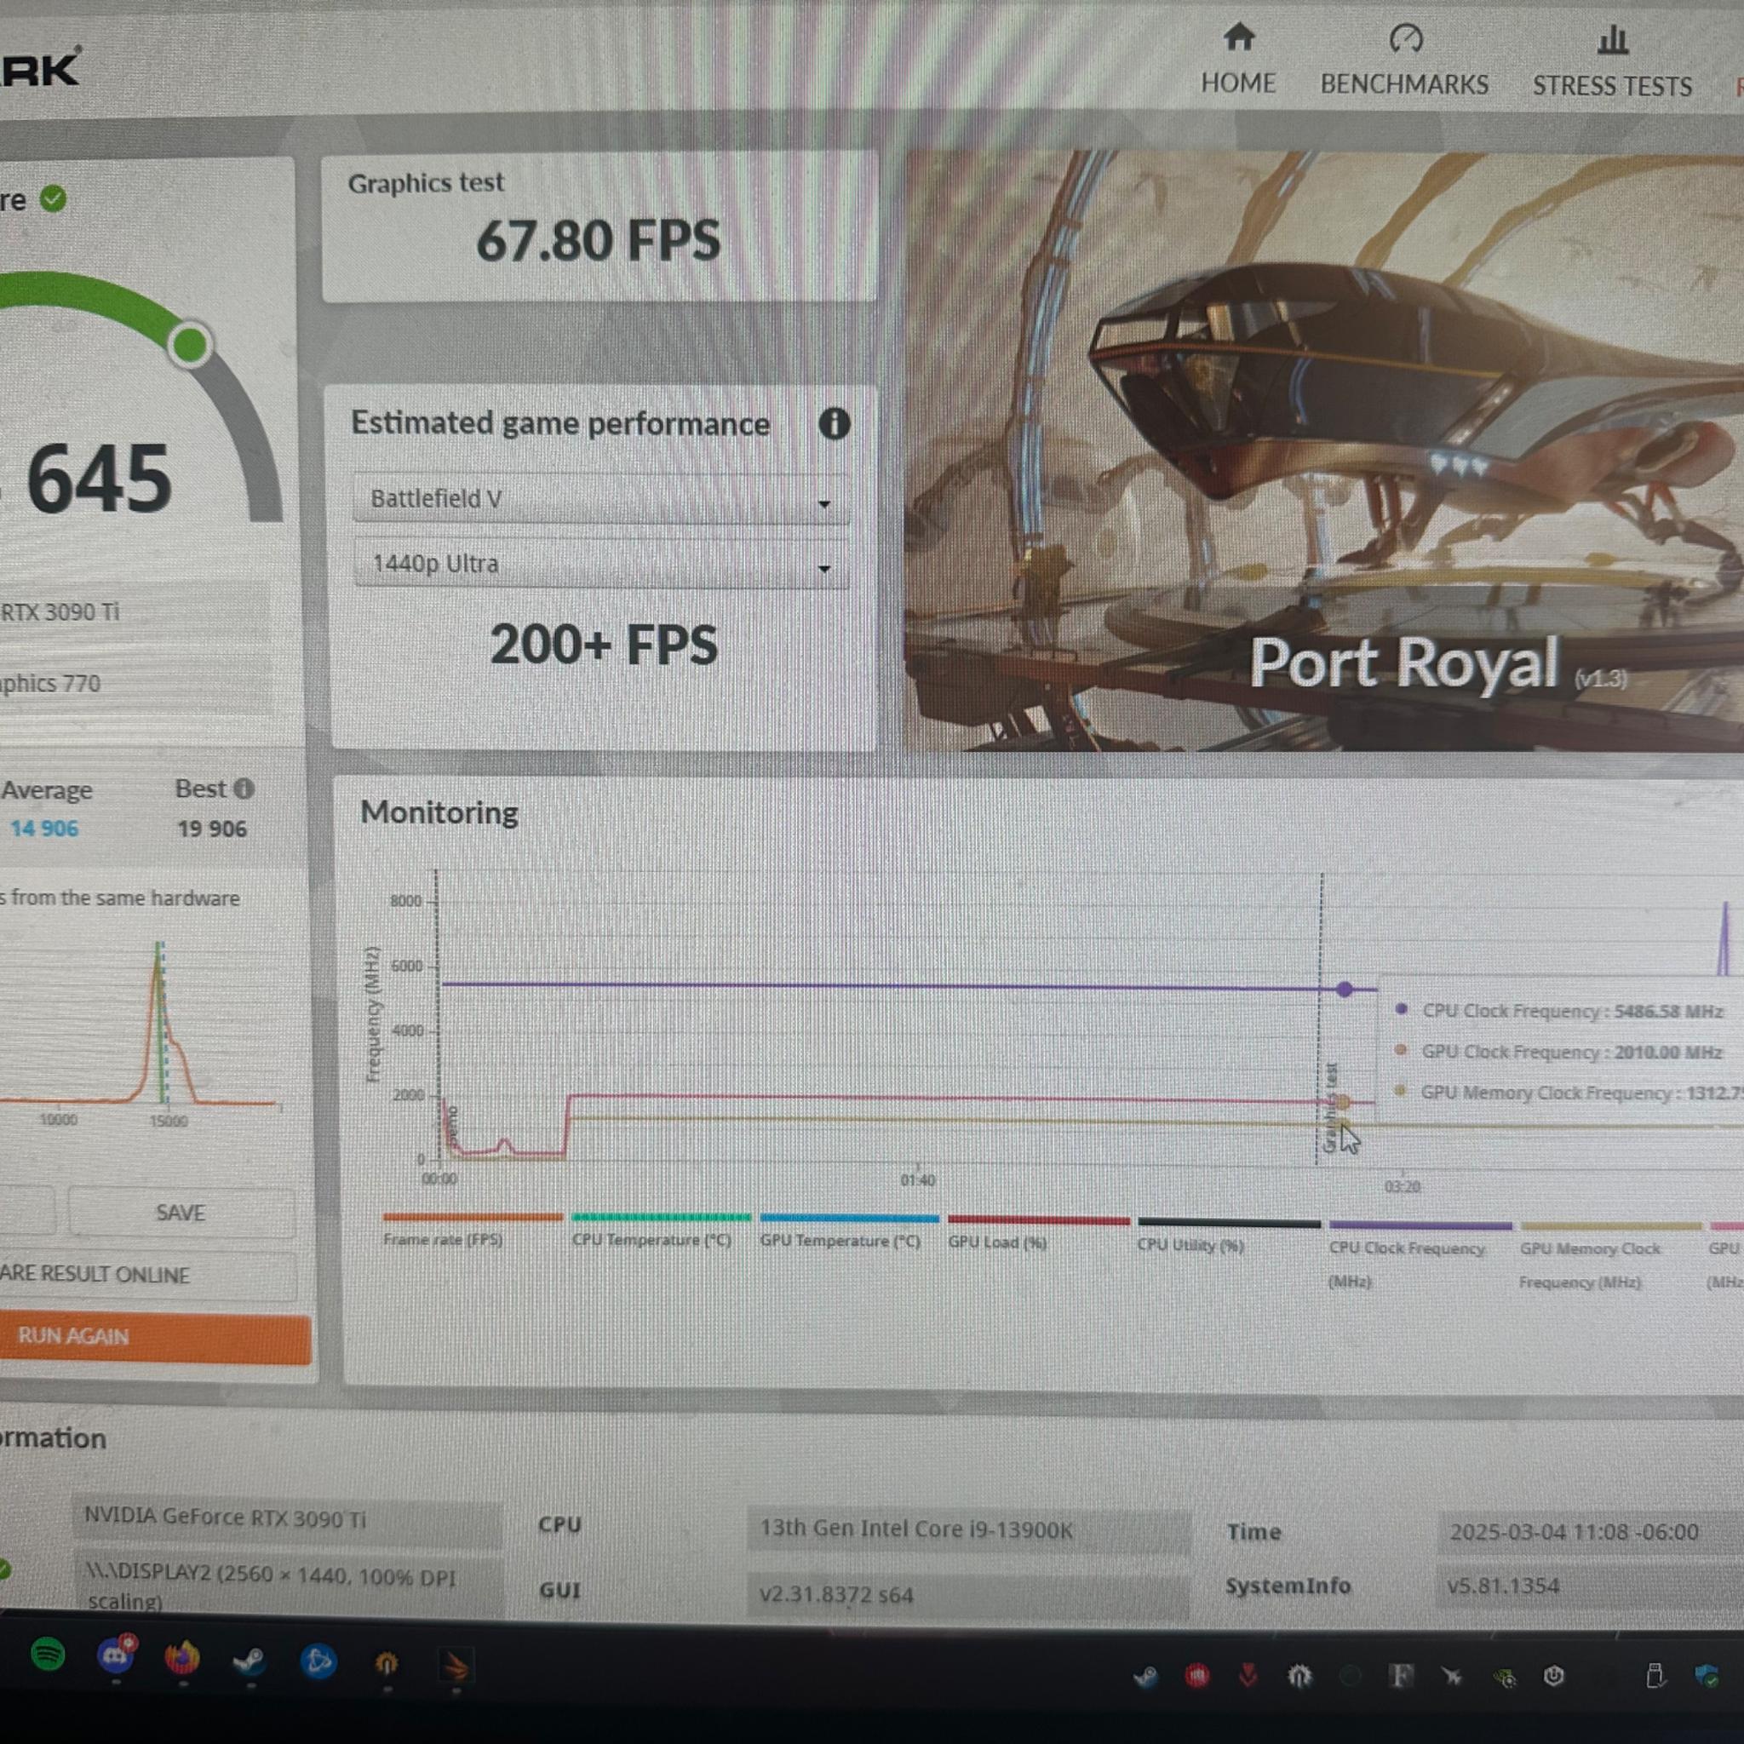Click the Port Royal benchmark image
Viewport: 1744px width, 1744px height.
[1323, 451]
